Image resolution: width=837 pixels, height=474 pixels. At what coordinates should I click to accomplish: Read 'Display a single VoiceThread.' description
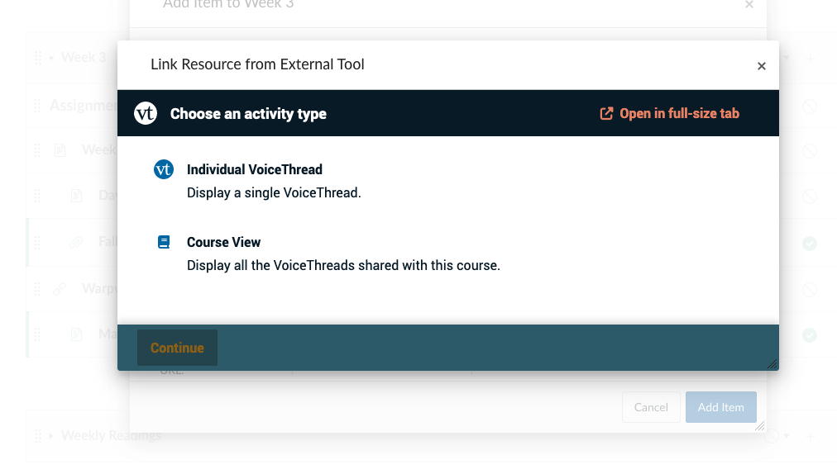point(274,193)
